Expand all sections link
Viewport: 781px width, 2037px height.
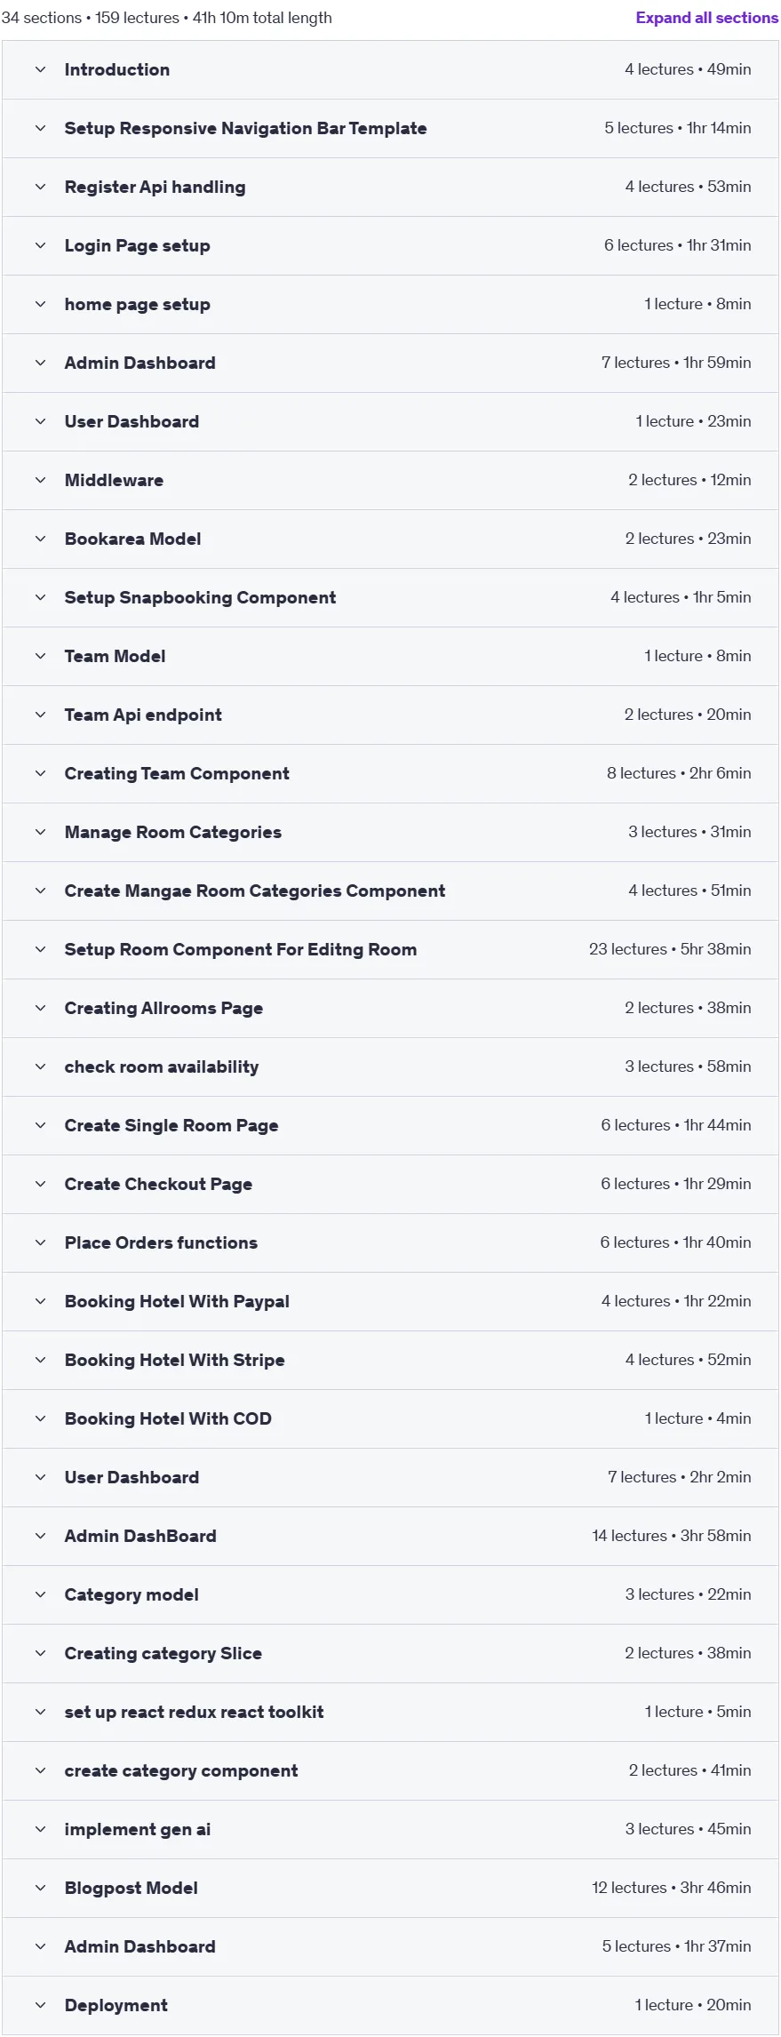tap(706, 18)
